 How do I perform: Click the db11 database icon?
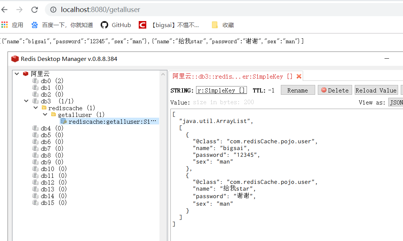click(35, 176)
